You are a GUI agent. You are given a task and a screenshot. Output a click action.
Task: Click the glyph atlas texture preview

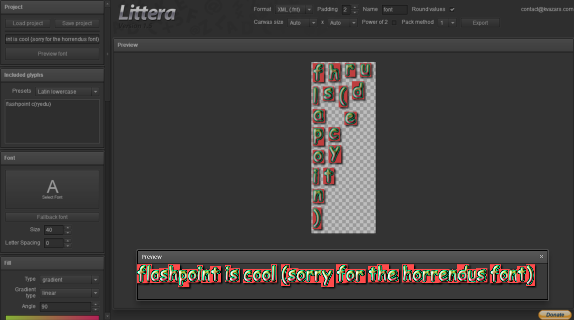(344, 147)
